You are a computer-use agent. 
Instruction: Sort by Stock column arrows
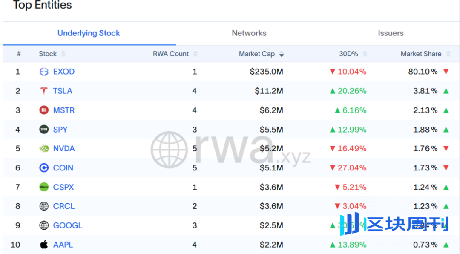click(x=63, y=54)
